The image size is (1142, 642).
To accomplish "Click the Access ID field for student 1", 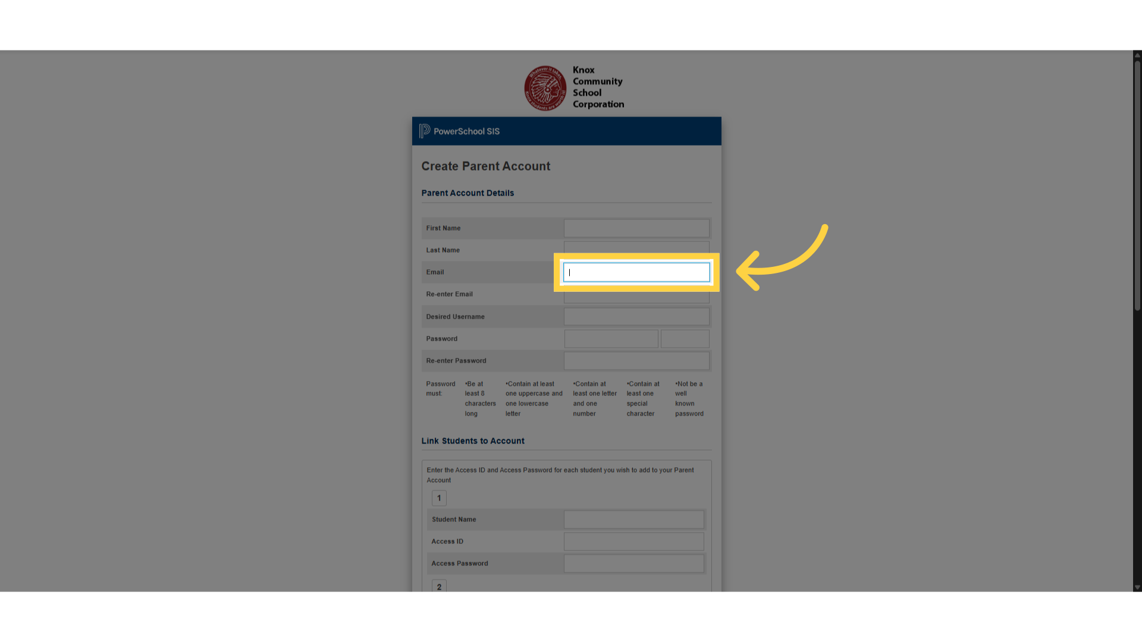I will click(x=633, y=542).
